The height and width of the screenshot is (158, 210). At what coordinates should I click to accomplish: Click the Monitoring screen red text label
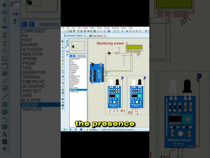pos(110,43)
